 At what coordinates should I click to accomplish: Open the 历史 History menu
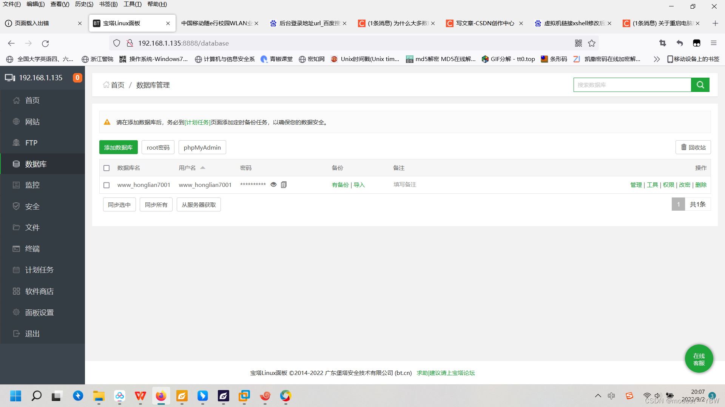84,4
